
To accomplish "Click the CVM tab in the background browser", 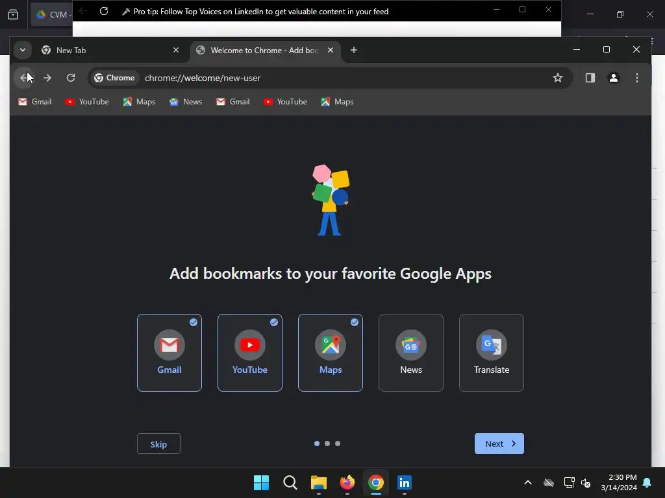I will tap(51, 14).
